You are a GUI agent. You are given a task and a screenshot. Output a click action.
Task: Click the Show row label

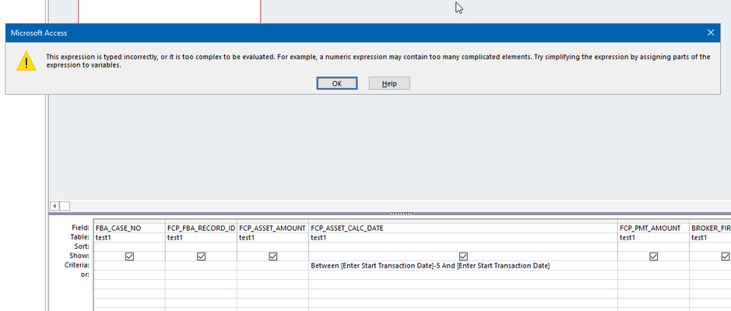(80, 256)
